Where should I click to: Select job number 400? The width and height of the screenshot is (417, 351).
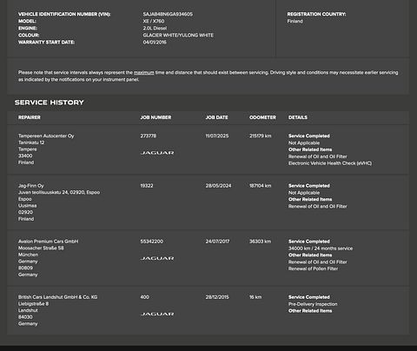coord(145,297)
